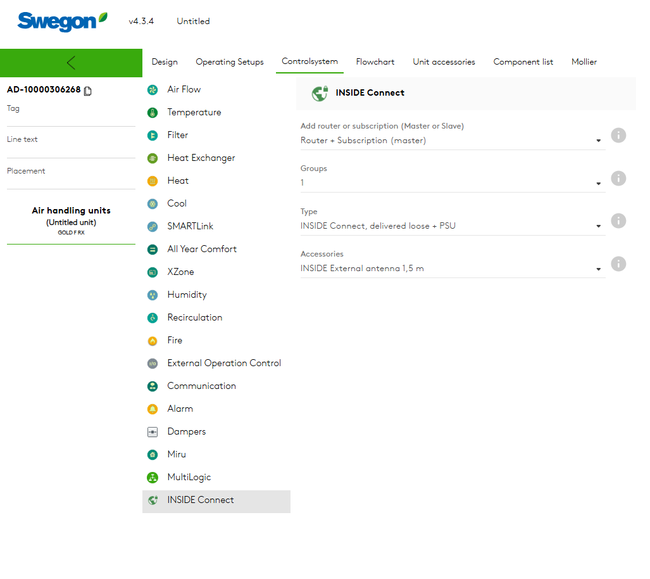
Task: Click the Swegon logo
Action: click(x=62, y=21)
